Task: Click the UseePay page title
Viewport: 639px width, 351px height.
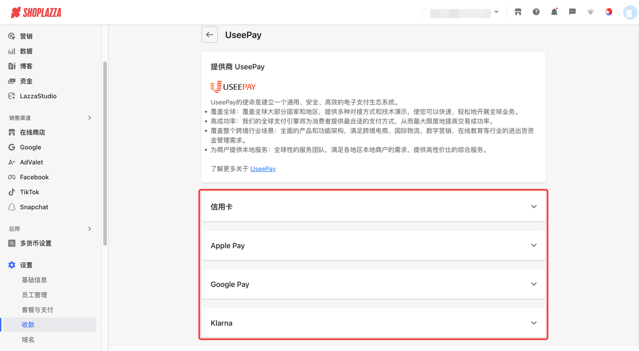Action: point(244,35)
